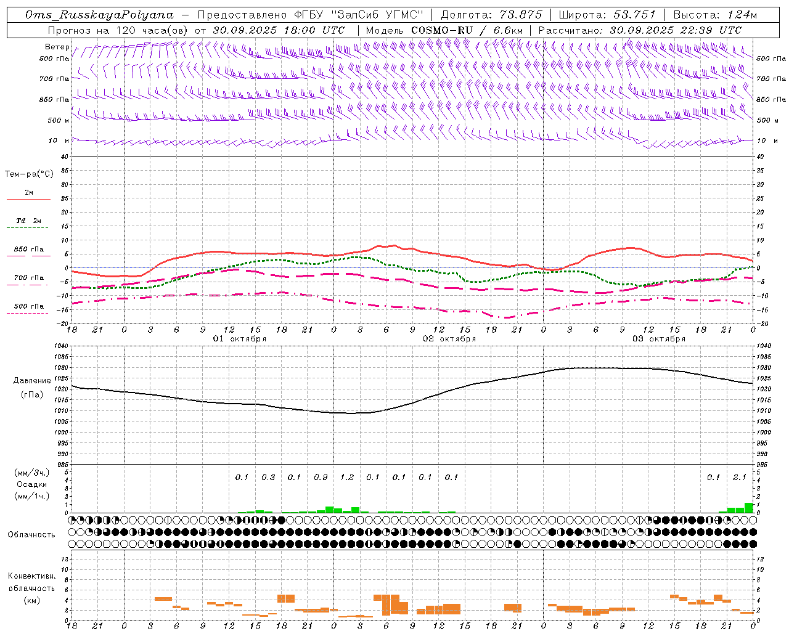Click the 'Прогноз на 120 часа(ов)' forecast header
Screen dimensions: 789x631
point(118,30)
